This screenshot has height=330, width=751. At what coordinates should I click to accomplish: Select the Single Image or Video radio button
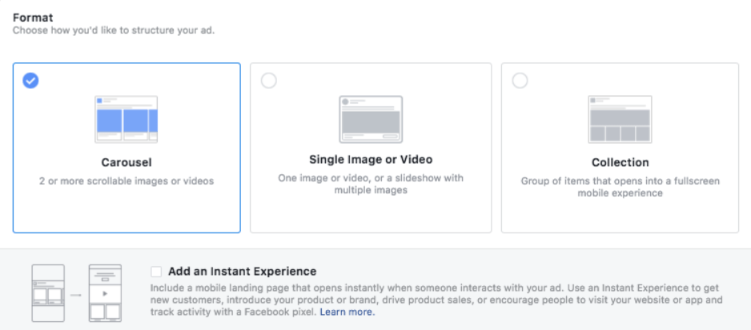point(269,81)
